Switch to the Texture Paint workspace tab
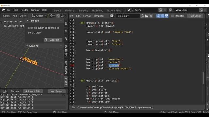The height and width of the screenshot is (117, 209). pyautogui.click(x=114, y=11)
